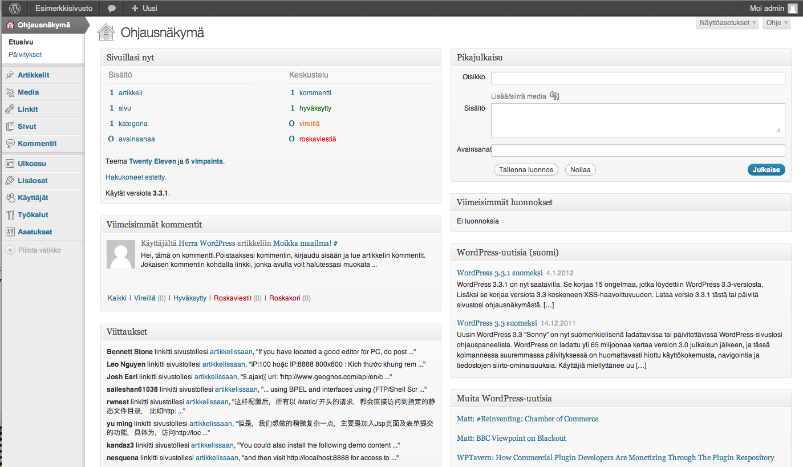Click the Ohjausnäkymä home icon in sidebar
The height and width of the screenshot is (467, 803).
(x=10, y=25)
